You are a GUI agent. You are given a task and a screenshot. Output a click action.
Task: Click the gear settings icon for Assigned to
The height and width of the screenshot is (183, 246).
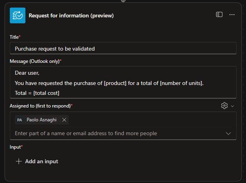[224, 106]
